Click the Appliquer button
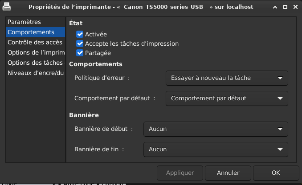 tap(180, 173)
